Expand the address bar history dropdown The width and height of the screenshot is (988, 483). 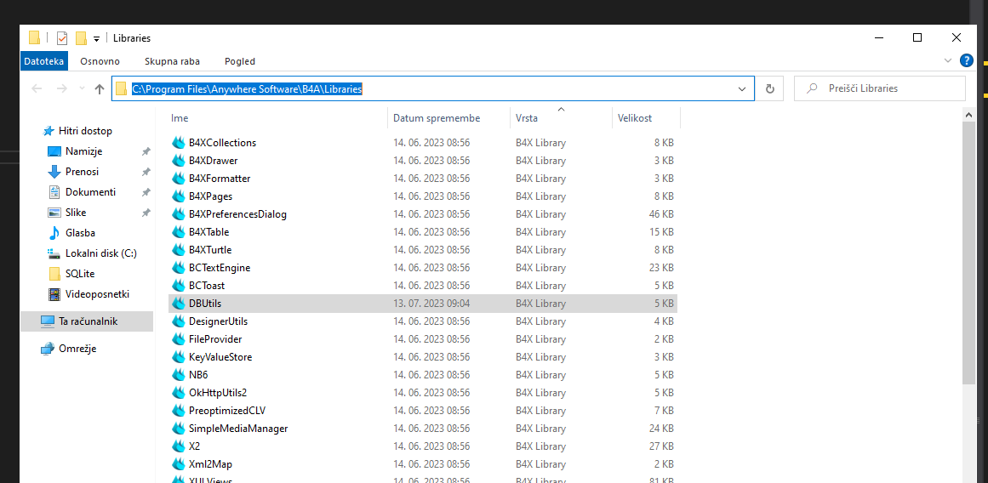[741, 88]
